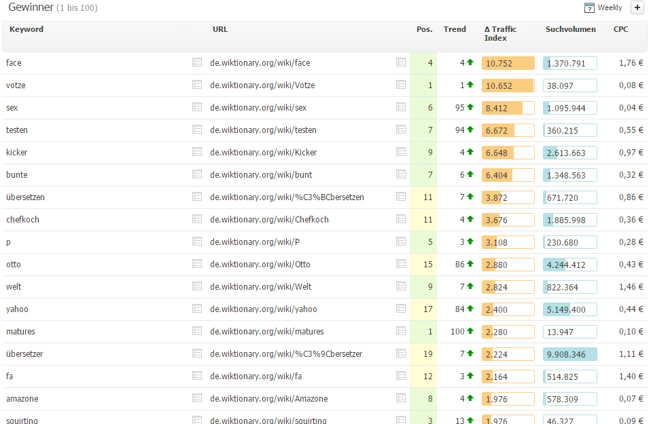Viewport: 651px width, 424px height.
Task: Click the calendar icon next to Weekly
Action: [589, 8]
